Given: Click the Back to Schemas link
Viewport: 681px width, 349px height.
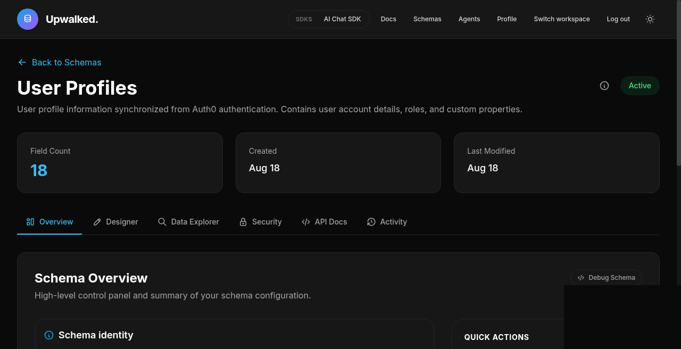Looking at the screenshot, I should click(59, 62).
